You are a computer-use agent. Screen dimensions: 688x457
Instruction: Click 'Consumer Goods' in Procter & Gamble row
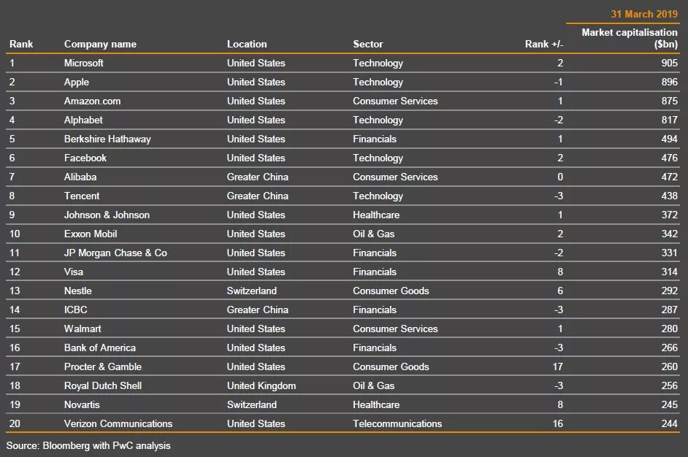[391, 366]
